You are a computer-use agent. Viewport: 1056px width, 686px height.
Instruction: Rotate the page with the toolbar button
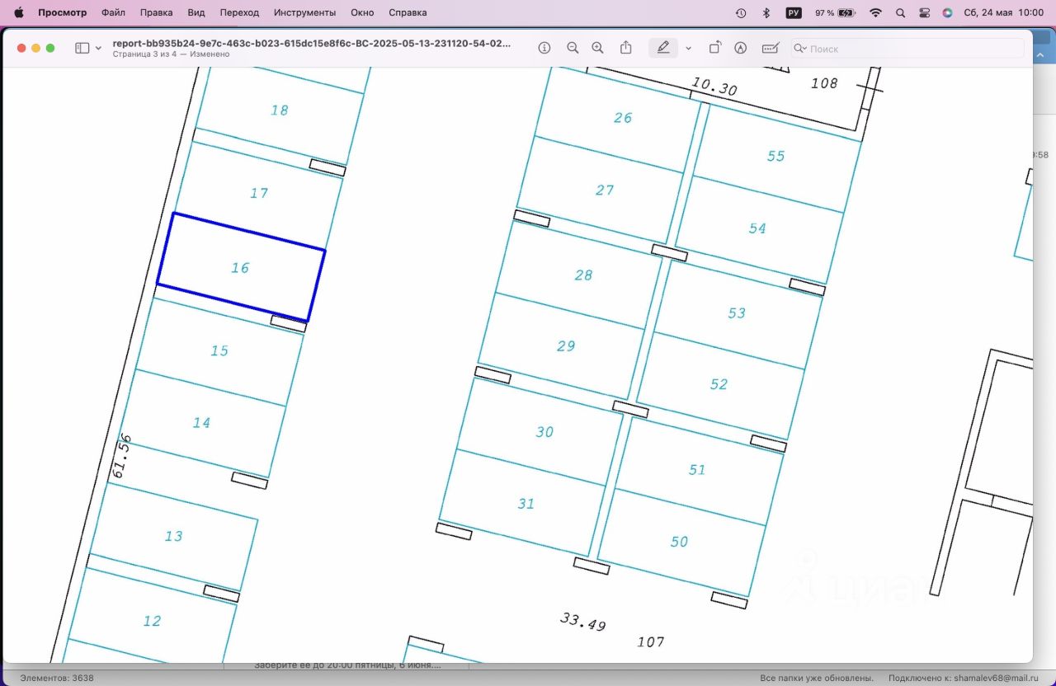715,48
